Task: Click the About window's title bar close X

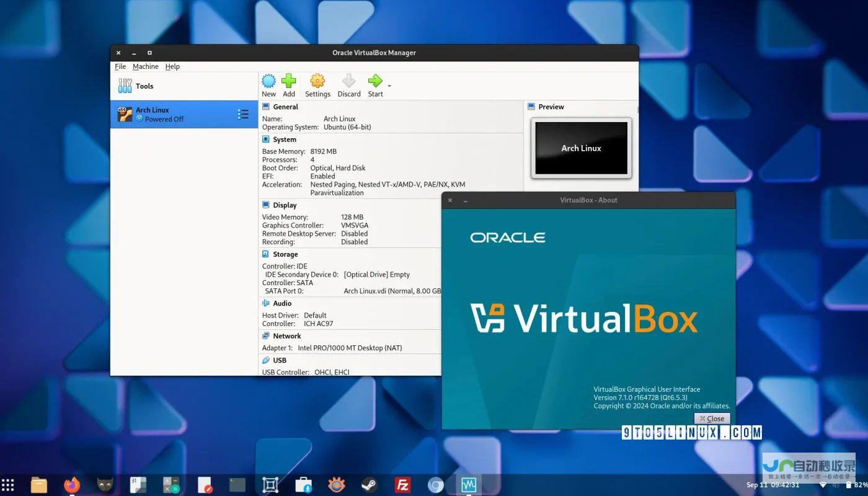Action: pyautogui.click(x=450, y=200)
